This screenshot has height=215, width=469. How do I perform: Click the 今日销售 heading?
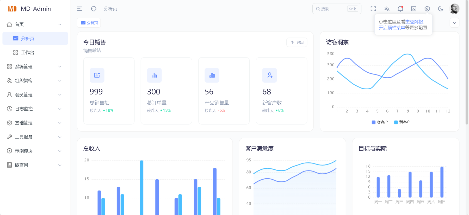point(95,42)
